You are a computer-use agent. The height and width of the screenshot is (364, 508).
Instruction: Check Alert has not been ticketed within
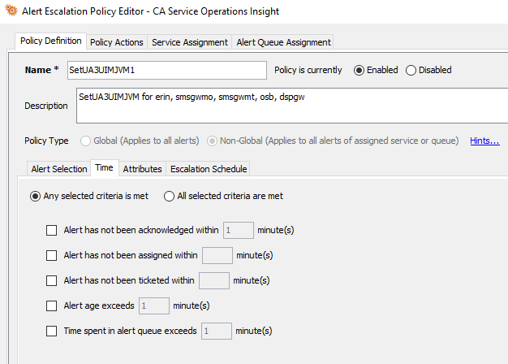tap(51, 280)
